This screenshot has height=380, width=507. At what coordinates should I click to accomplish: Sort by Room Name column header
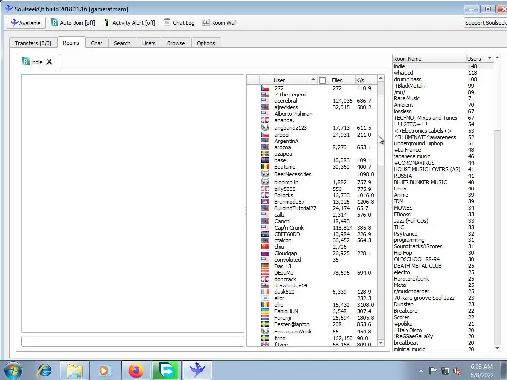429,59
